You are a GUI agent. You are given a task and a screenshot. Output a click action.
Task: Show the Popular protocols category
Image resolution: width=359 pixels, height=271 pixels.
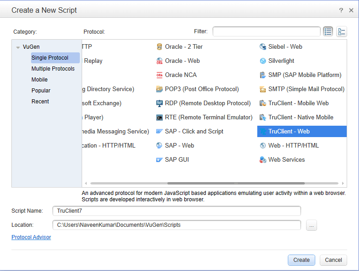tap(41, 91)
